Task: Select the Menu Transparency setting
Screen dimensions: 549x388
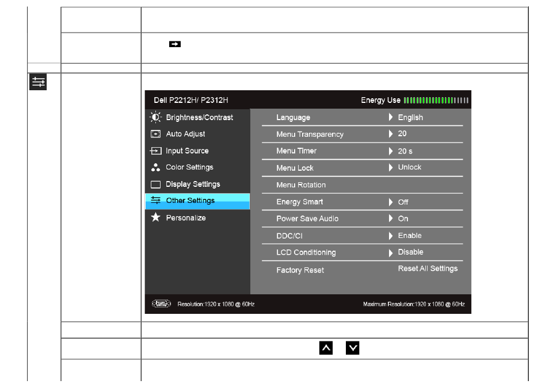Action: [x=363, y=134]
